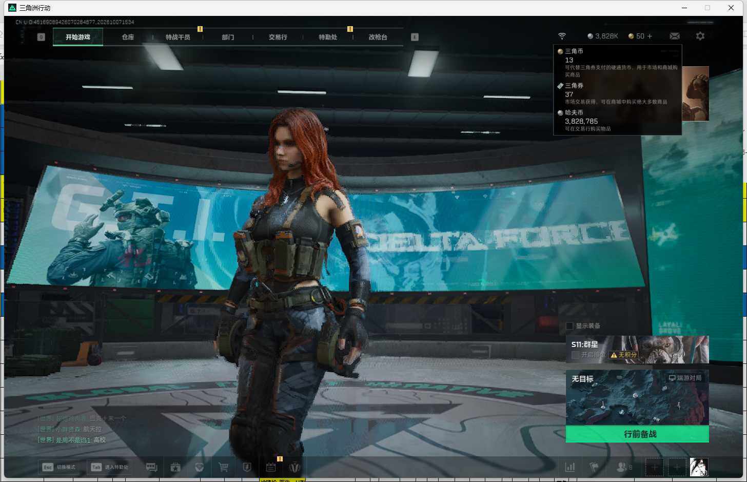Viewport: 747px width, 482px height.
Task: Open the bar chart statistics icon
Action: (x=570, y=467)
